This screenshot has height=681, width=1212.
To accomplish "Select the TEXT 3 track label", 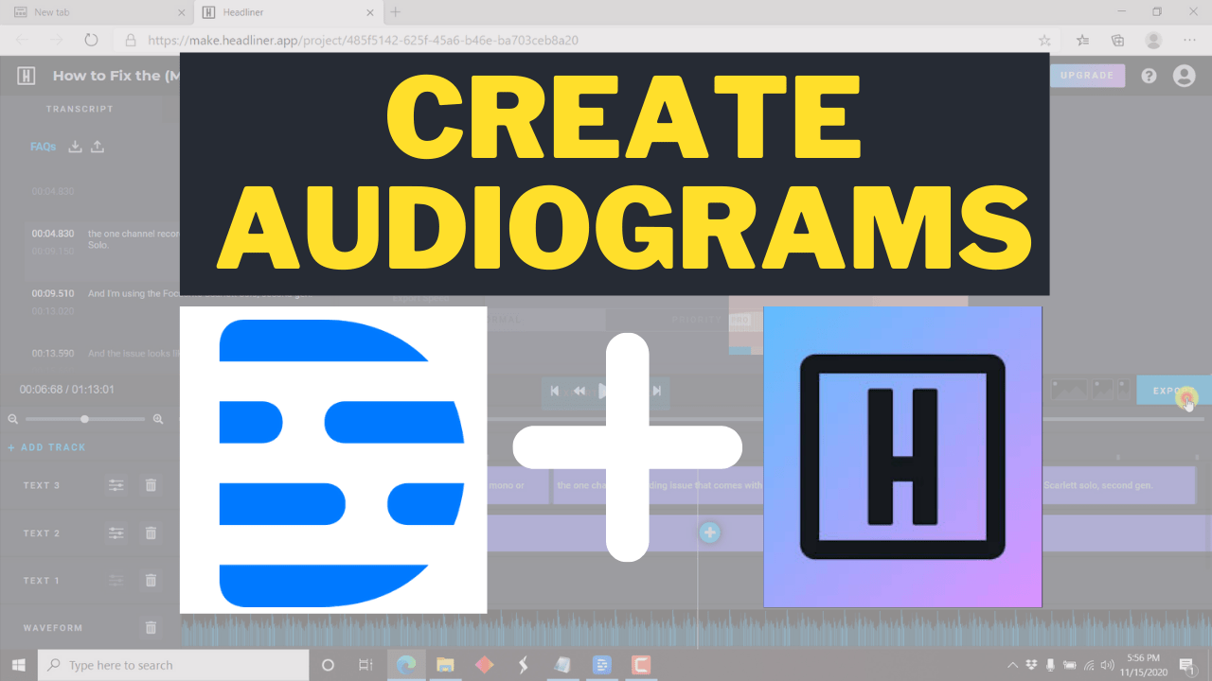I will pos(42,485).
